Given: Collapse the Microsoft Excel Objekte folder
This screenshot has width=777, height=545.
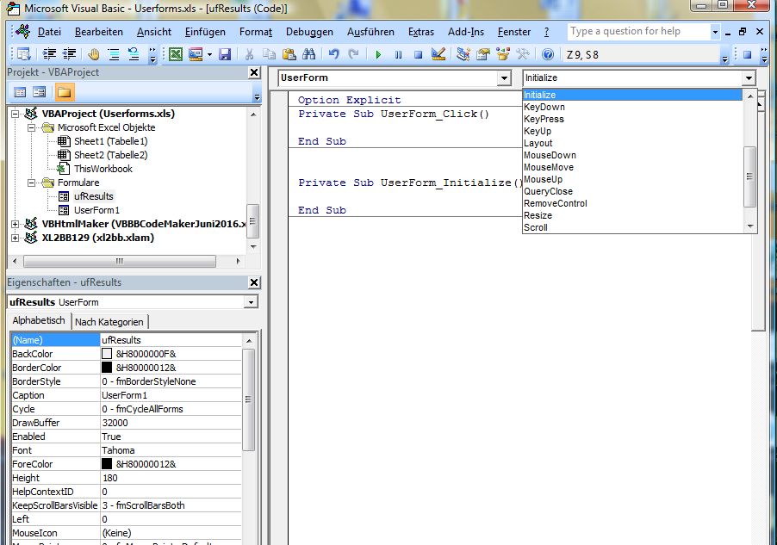Looking at the screenshot, I should pos(31,127).
